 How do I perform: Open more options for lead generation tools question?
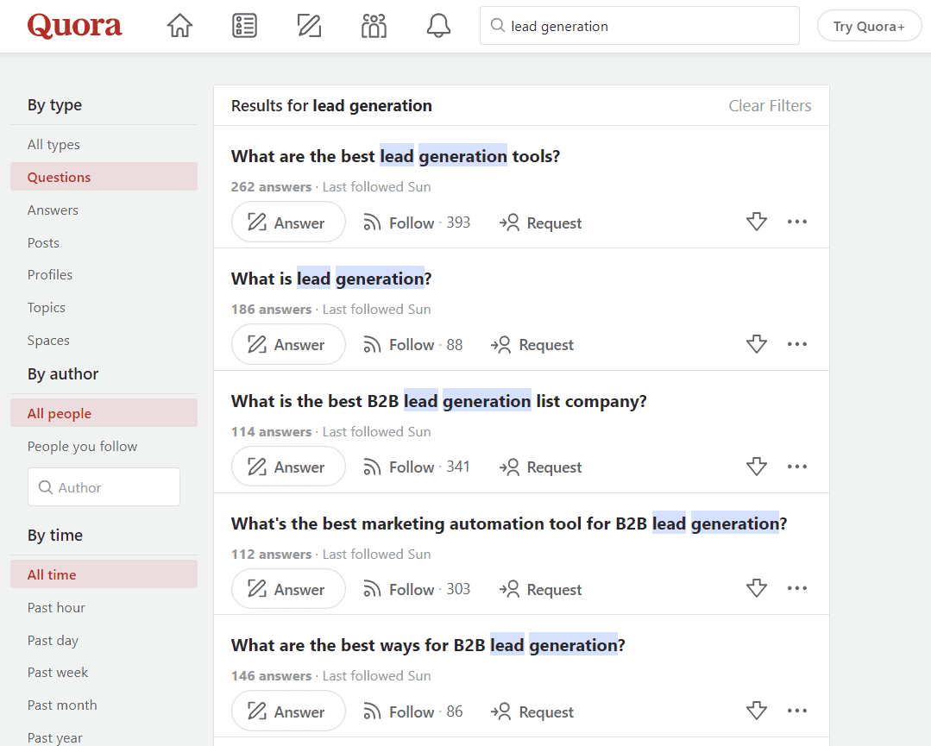796,222
